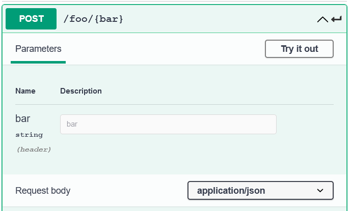Click the empty space left of Try it out

163,49
